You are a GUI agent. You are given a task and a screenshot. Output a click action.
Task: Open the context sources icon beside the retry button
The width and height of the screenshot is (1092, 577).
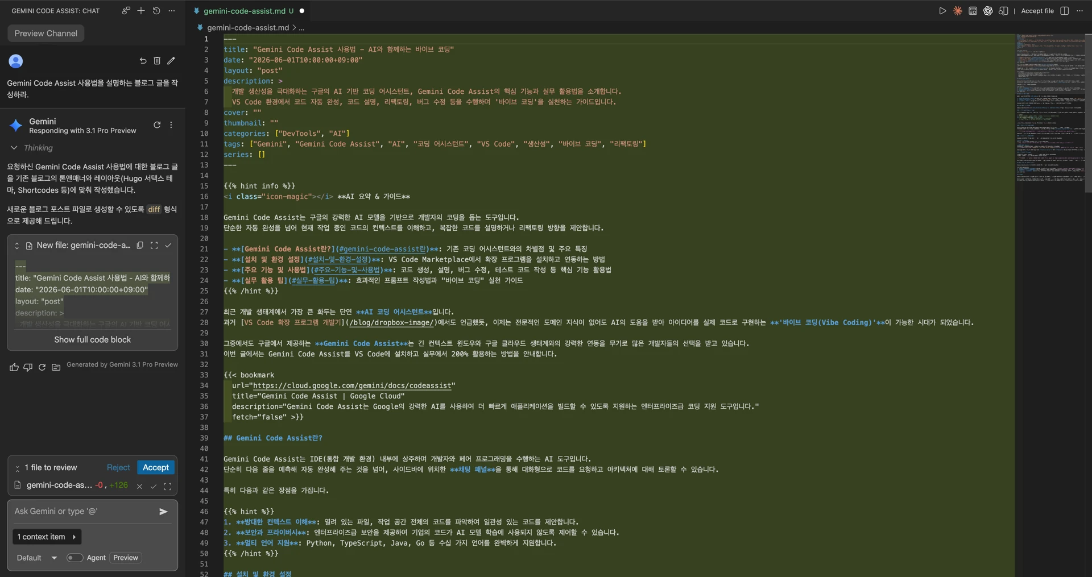click(x=56, y=367)
